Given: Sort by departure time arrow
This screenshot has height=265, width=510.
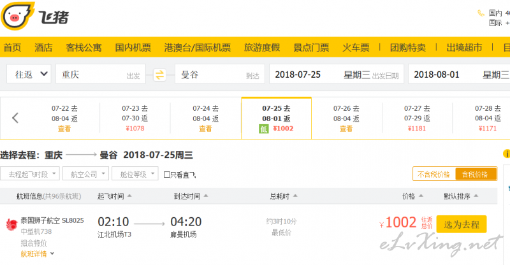Looking at the screenshot, I should 129,196.
